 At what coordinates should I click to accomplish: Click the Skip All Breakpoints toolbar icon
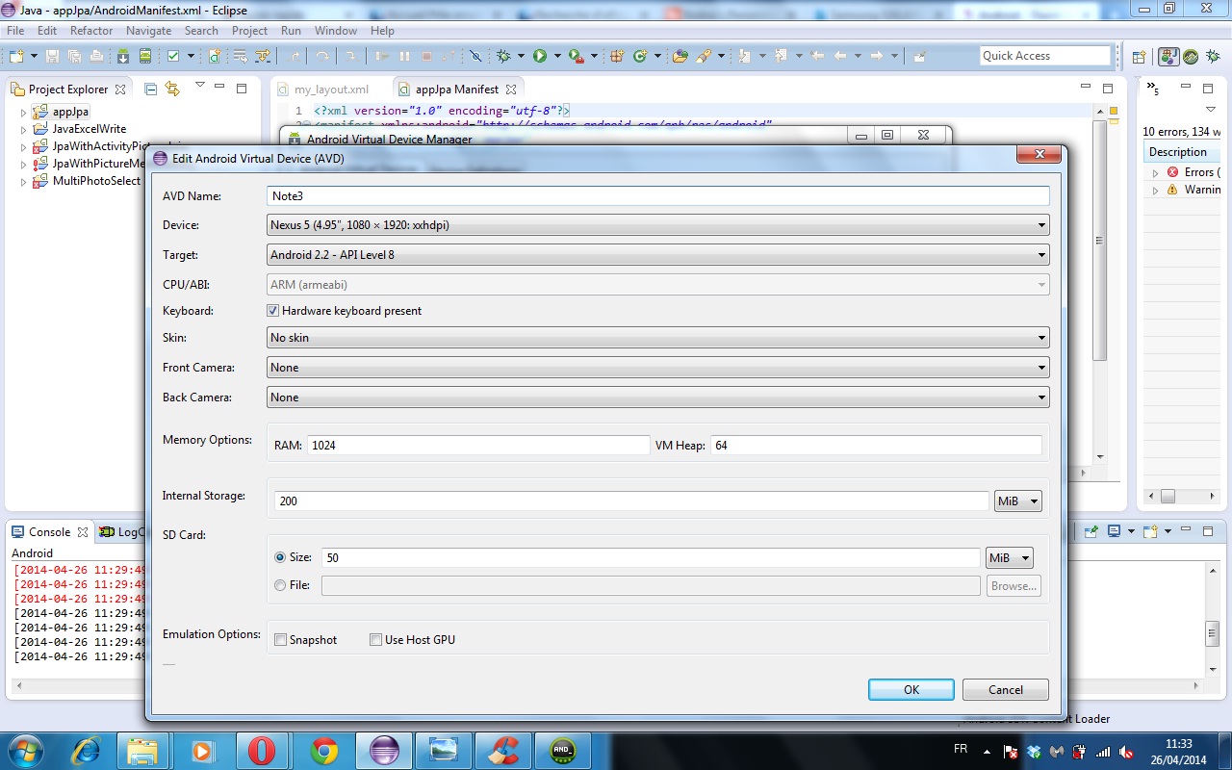pyautogui.click(x=475, y=57)
